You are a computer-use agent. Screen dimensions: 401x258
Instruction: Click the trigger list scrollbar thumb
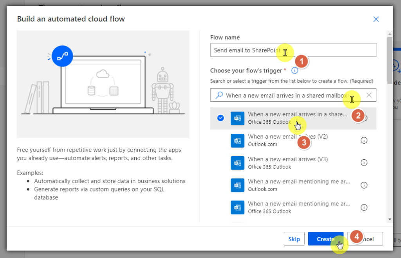tap(390, 60)
